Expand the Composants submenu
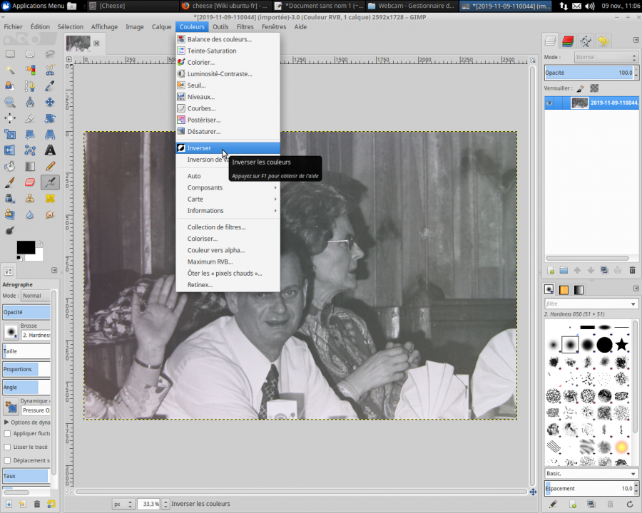642x513 pixels. pos(228,188)
